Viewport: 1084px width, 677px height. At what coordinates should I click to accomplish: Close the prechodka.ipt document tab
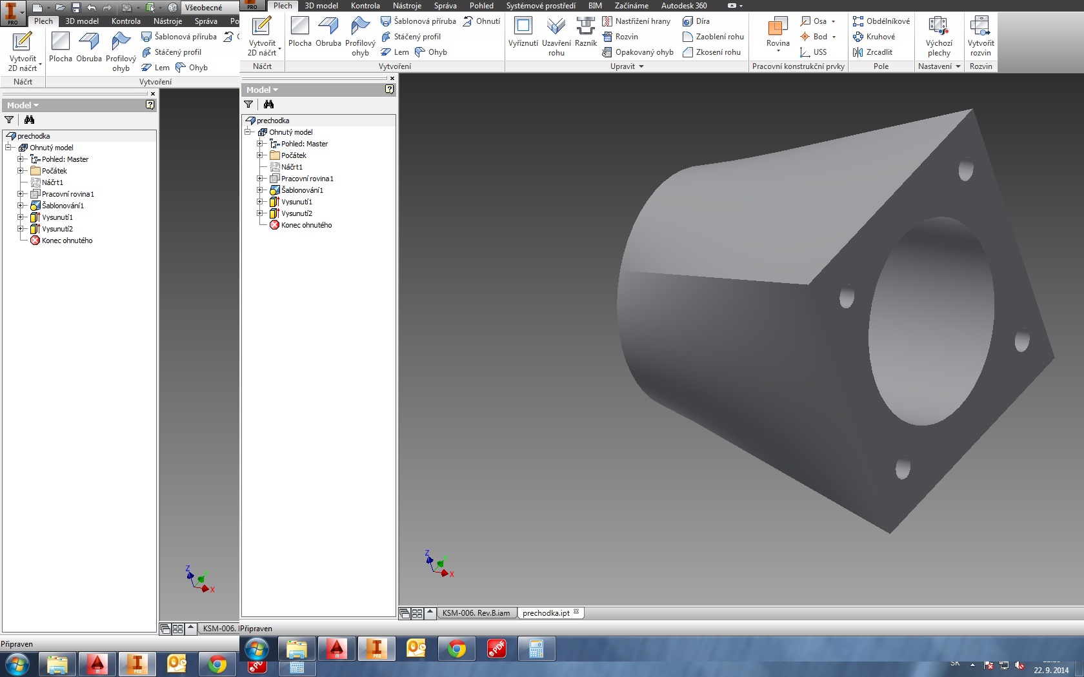point(576,612)
